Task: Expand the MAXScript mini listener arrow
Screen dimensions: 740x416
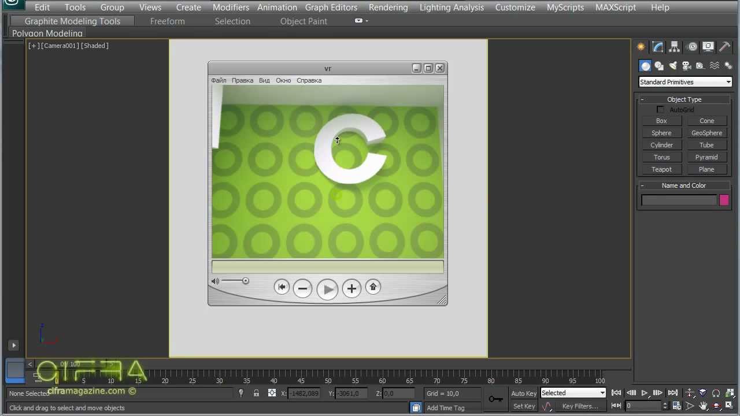Action: click(x=14, y=345)
